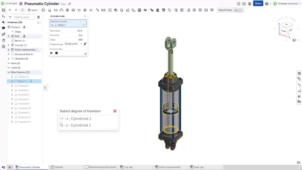Select the Cylindrical mate tool
Screen dimensions: 302x170
(x=73, y=10)
